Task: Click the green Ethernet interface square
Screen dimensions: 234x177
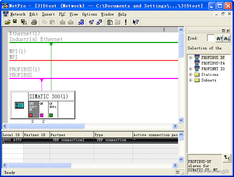Action: pos(51,115)
